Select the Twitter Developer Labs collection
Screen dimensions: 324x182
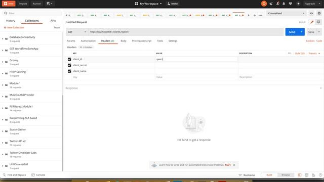[31, 154]
